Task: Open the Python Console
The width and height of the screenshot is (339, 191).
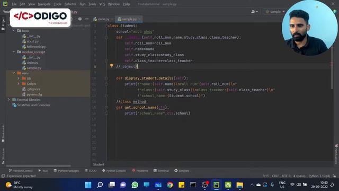Action: (114, 171)
